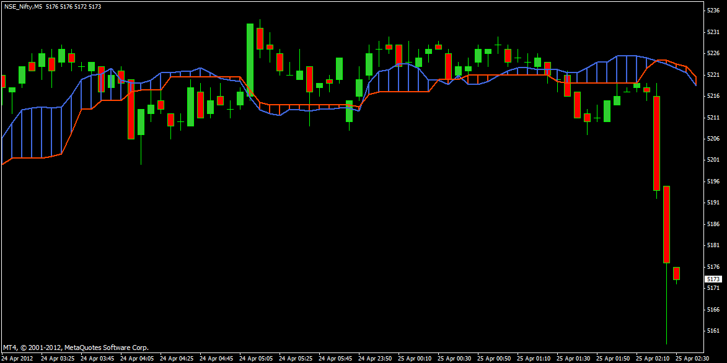Click the 24 Apr 23:50 time label
The width and height of the screenshot is (727, 363).
point(376,359)
